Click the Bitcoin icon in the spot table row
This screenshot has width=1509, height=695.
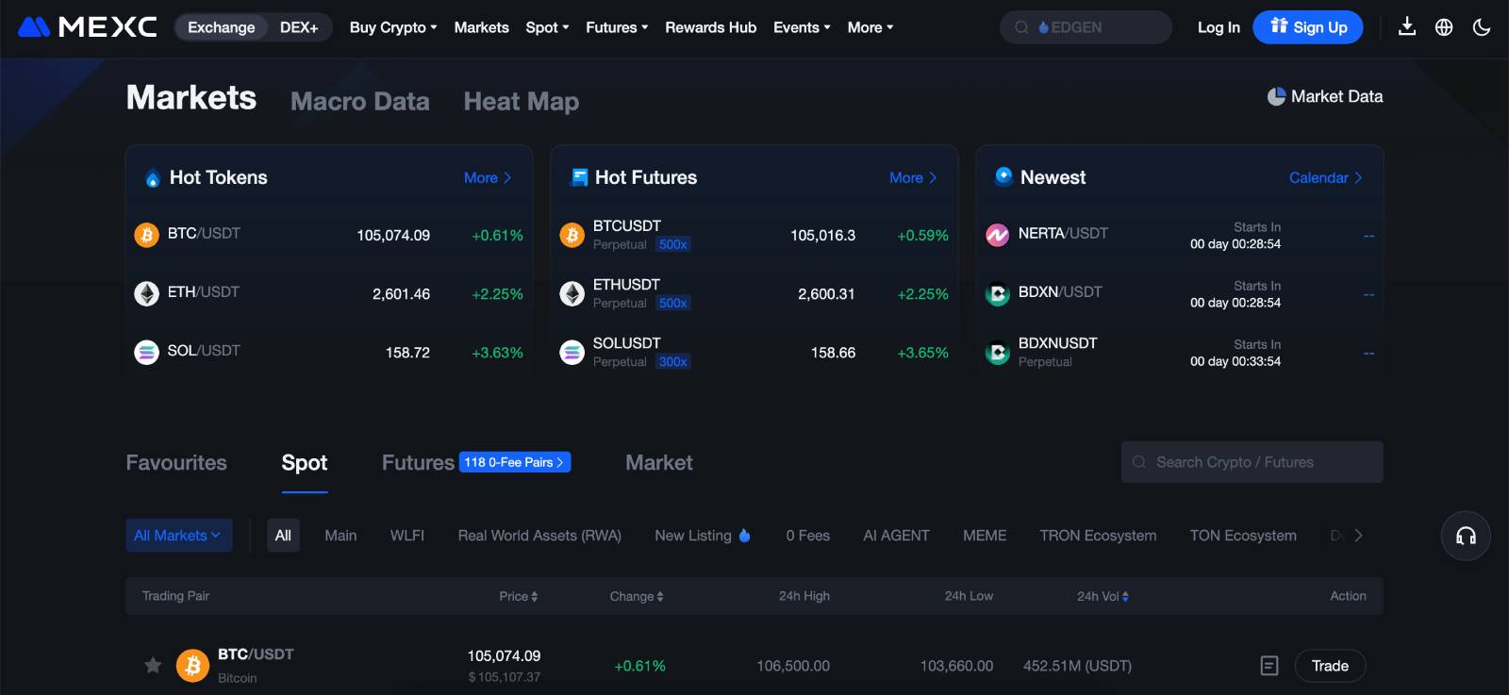pyautogui.click(x=192, y=666)
